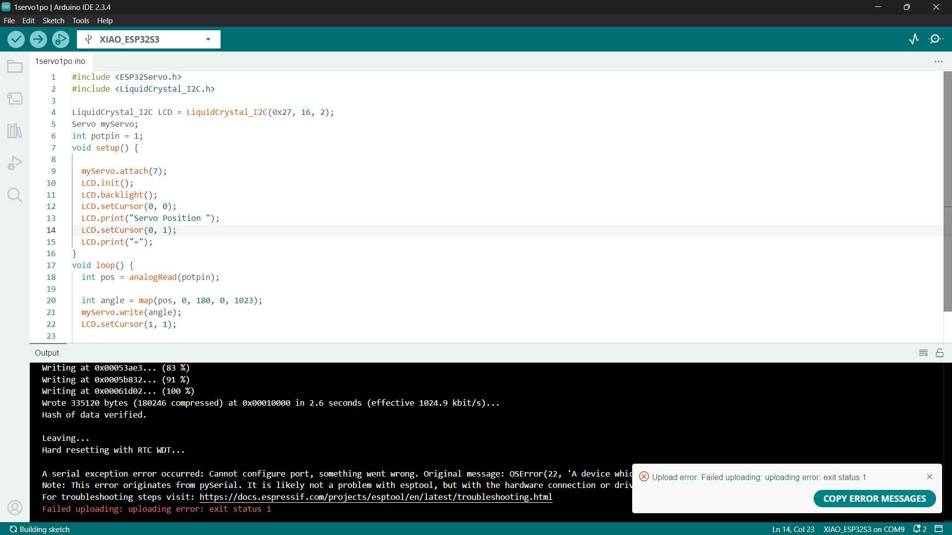Screen dimensions: 952x535
Task: Click on void loop() { line
Action: click(x=103, y=265)
